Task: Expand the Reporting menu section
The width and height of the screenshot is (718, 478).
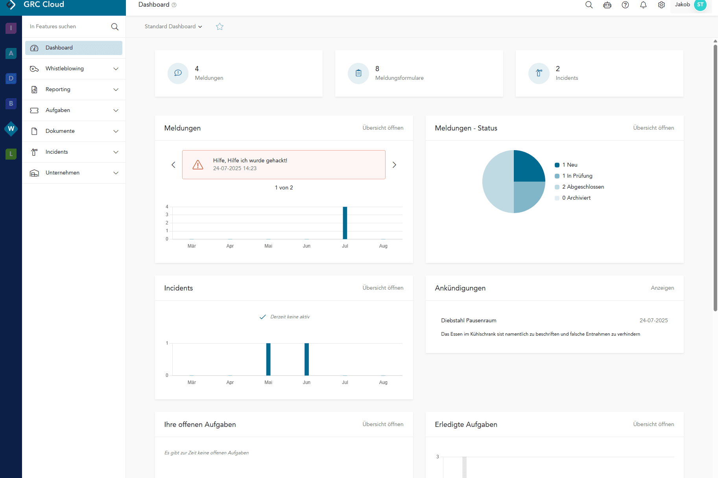Action: click(74, 89)
